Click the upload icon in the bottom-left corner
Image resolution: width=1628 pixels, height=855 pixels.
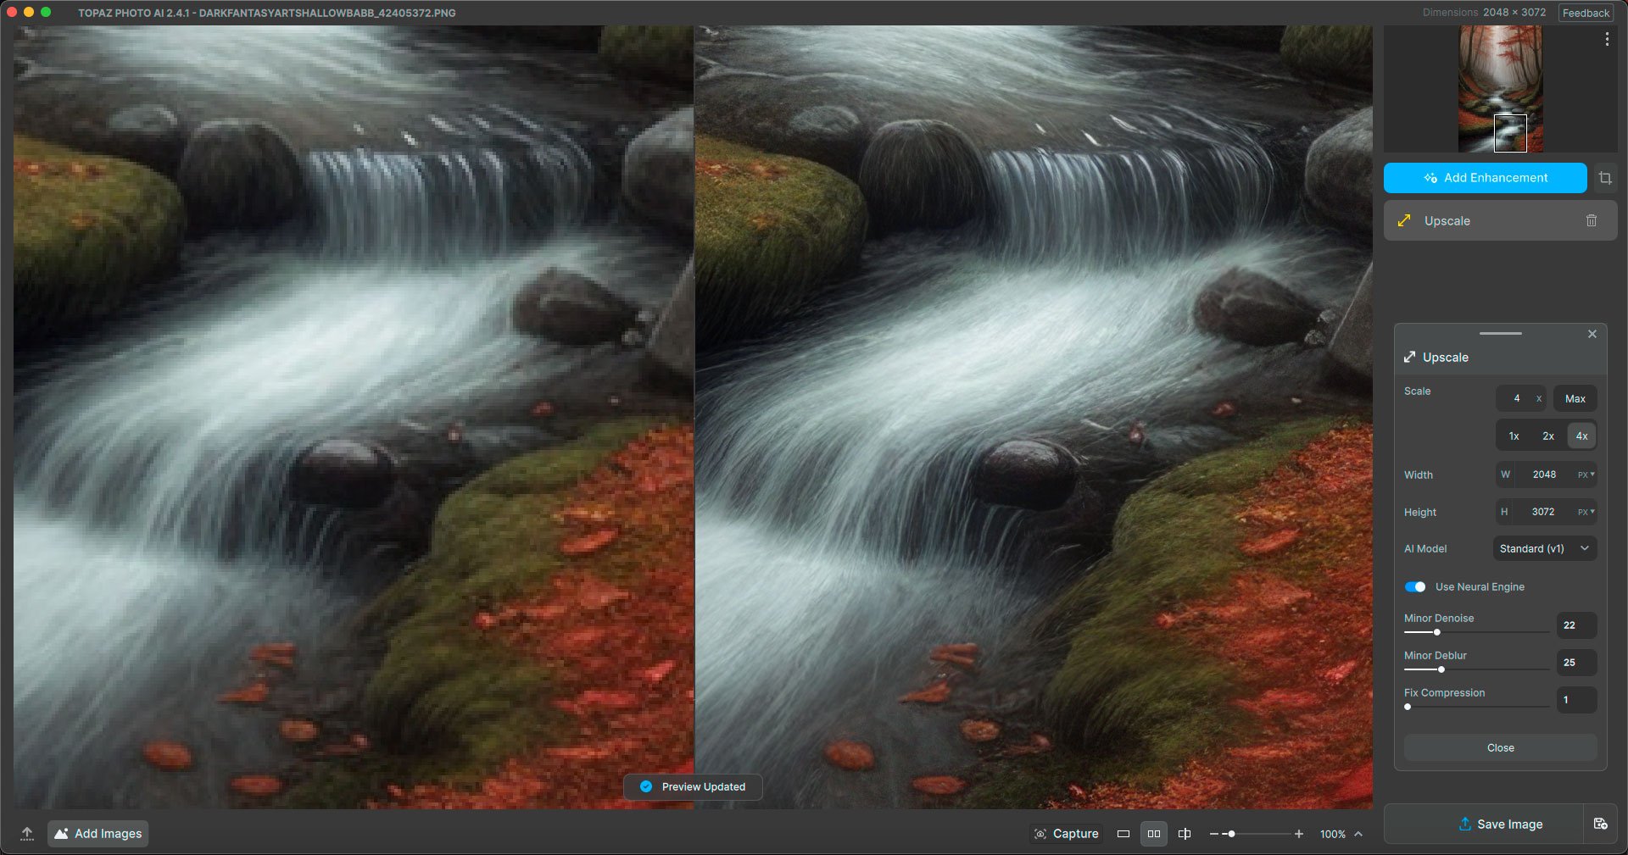point(27,834)
